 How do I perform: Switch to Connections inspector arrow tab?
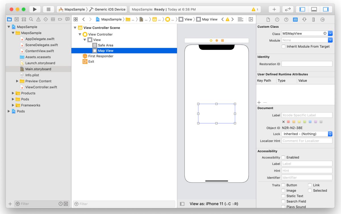click(323, 20)
